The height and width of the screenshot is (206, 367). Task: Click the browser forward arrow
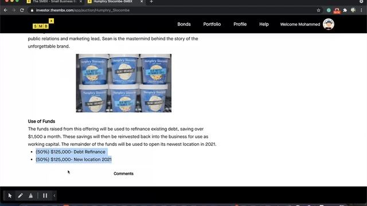(x=14, y=10)
